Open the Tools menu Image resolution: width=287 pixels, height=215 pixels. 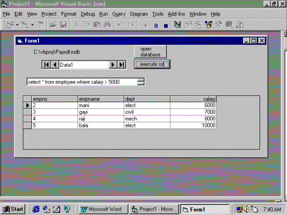158,14
